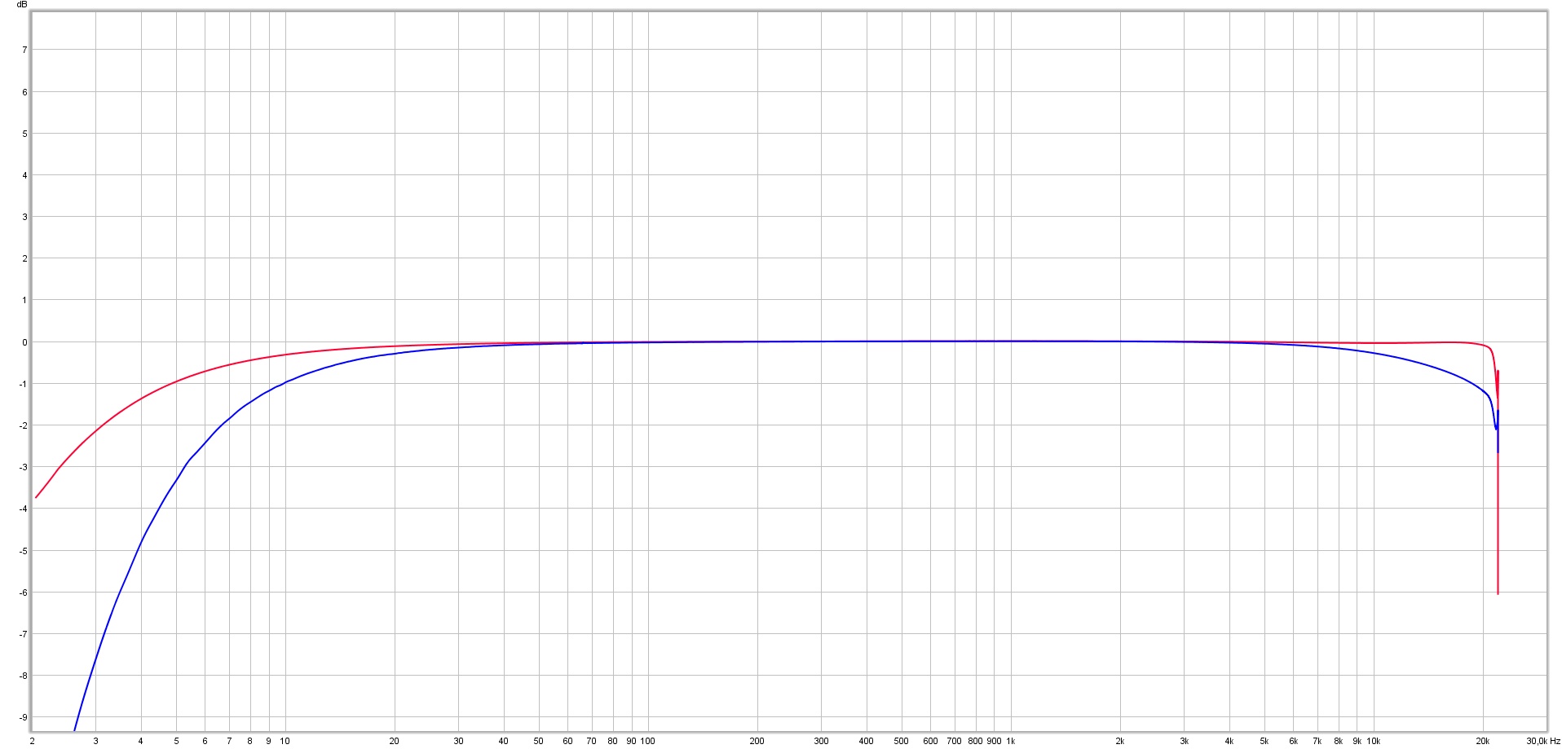Click the 10k frequency axis label
Viewport: 1562px width, 749px height.
click(x=1374, y=741)
